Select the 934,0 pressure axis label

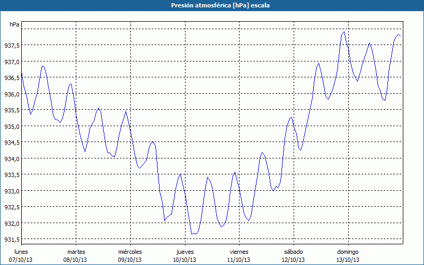tap(12, 158)
